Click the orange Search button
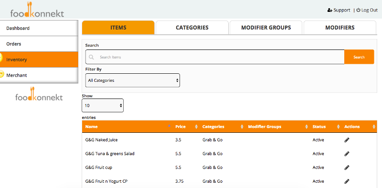The width and height of the screenshot is (382, 188). (359, 57)
